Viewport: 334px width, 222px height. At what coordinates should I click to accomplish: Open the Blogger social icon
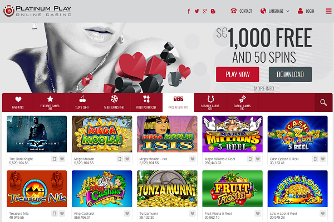pos(213,11)
